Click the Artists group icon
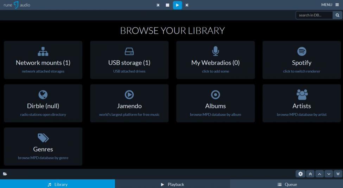 click(302, 95)
